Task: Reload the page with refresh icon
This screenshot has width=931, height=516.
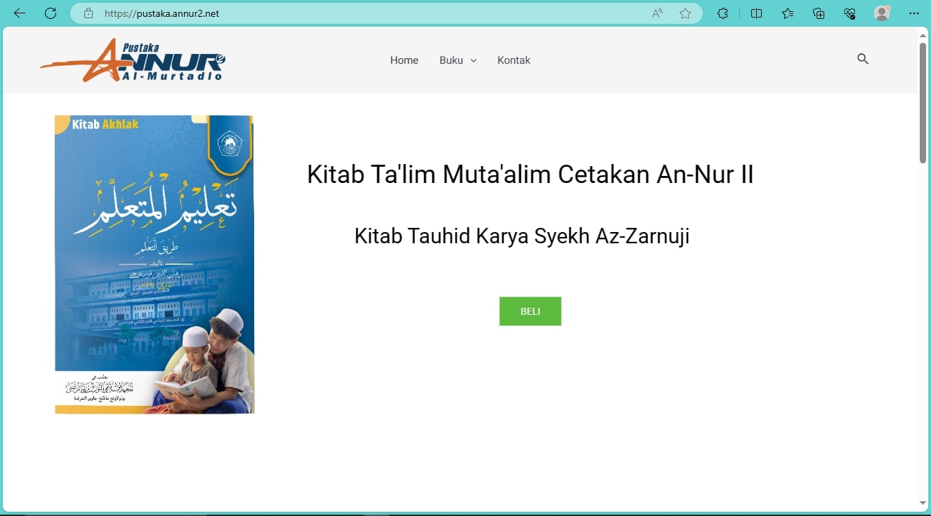Action: coord(51,13)
